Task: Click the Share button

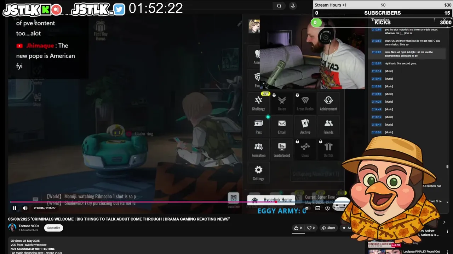Action: (x=328, y=228)
